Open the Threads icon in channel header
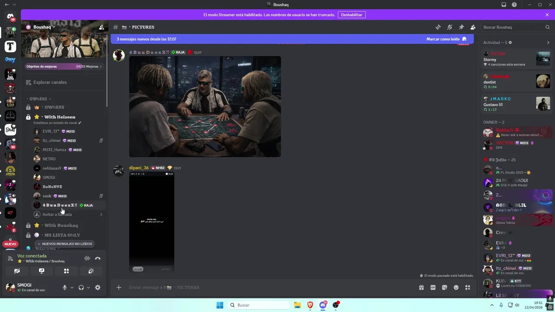Viewport: 555px width, 312px height. (x=438, y=27)
